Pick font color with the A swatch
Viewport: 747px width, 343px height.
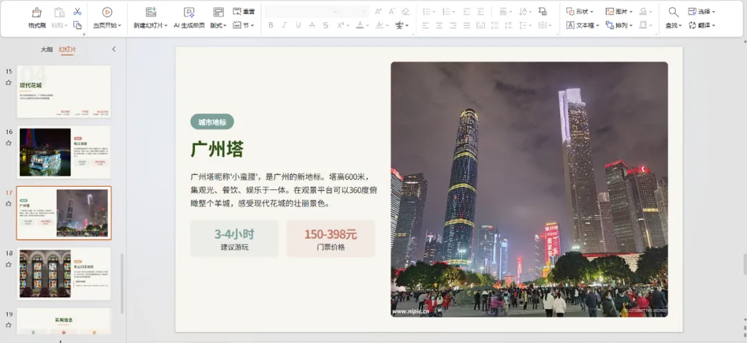[360, 26]
